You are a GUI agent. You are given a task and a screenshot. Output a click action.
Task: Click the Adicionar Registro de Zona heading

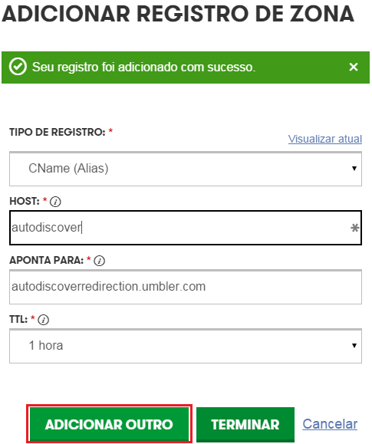coord(178,13)
